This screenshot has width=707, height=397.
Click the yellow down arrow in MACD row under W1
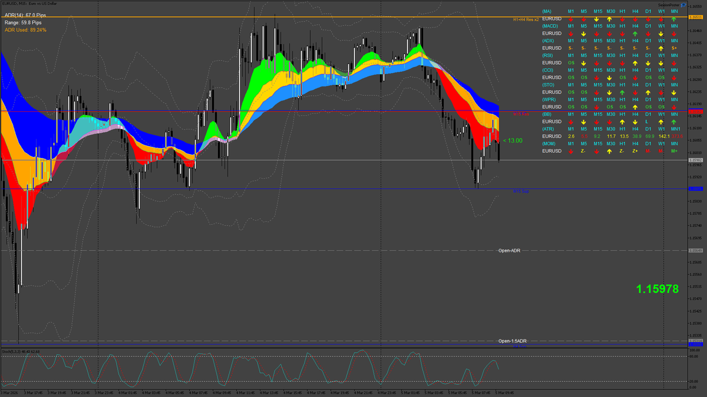(x=661, y=33)
